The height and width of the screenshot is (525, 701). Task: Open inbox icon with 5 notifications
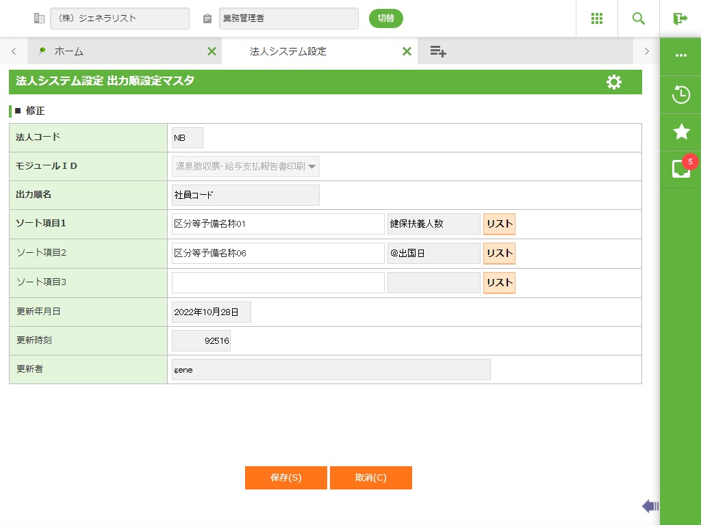[680, 169]
